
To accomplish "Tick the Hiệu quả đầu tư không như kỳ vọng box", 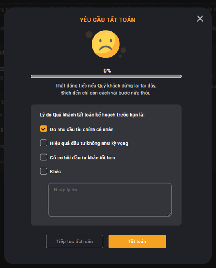I will [x=43, y=143].
